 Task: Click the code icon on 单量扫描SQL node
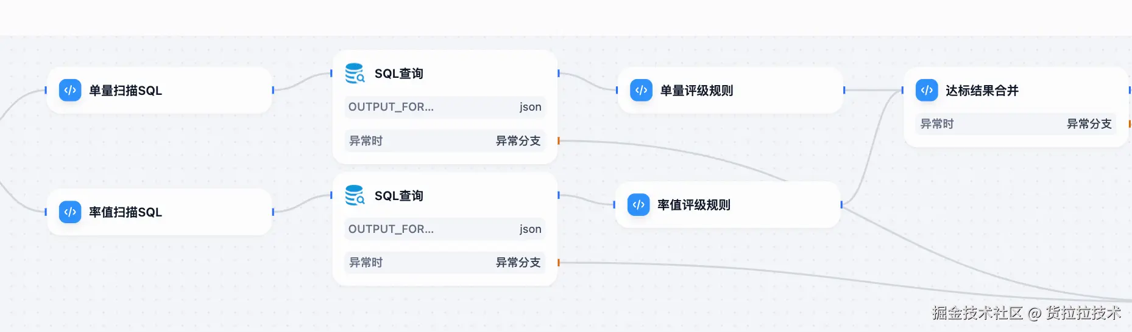click(x=70, y=91)
